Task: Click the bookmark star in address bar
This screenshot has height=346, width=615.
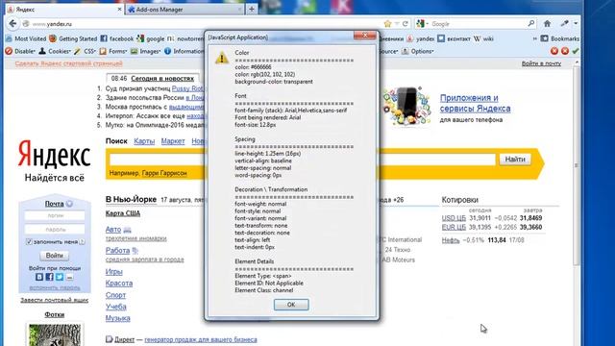Action: (388, 24)
